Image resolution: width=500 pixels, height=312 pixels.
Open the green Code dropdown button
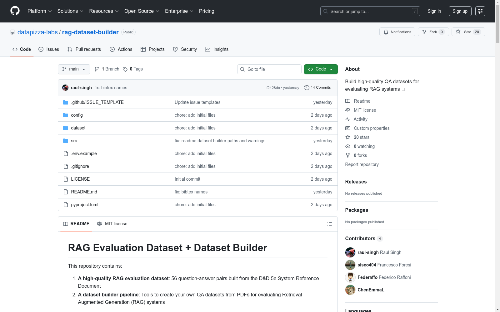pyautogui.click(x=321, y=69)
